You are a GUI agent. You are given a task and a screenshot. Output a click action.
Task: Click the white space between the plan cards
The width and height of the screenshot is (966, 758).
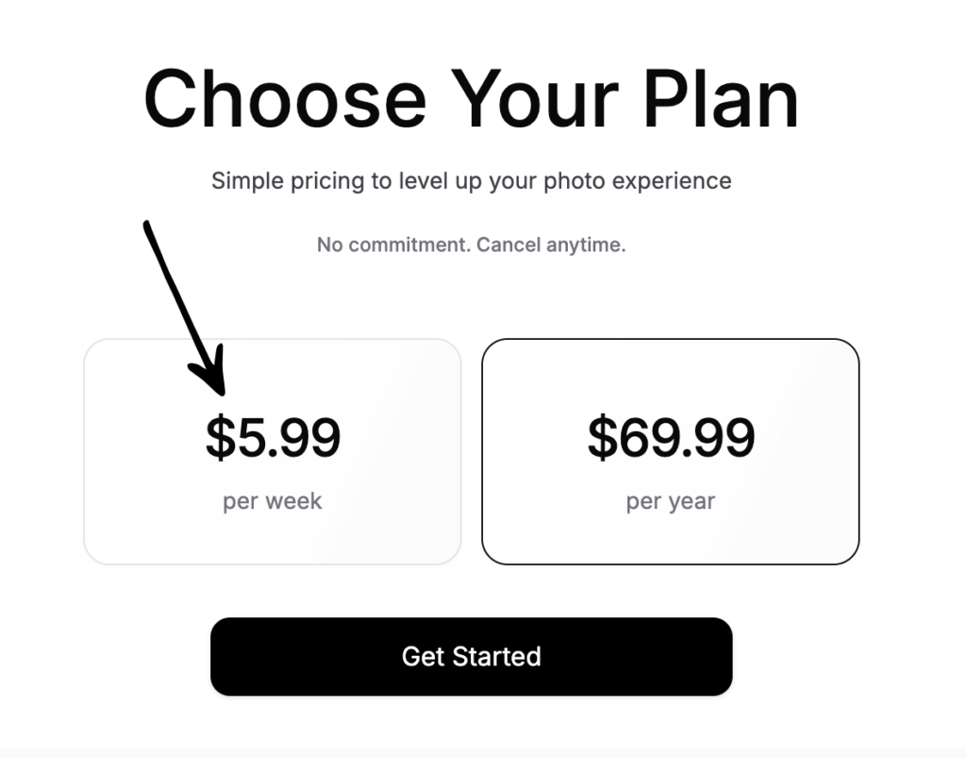pos(472,451)
